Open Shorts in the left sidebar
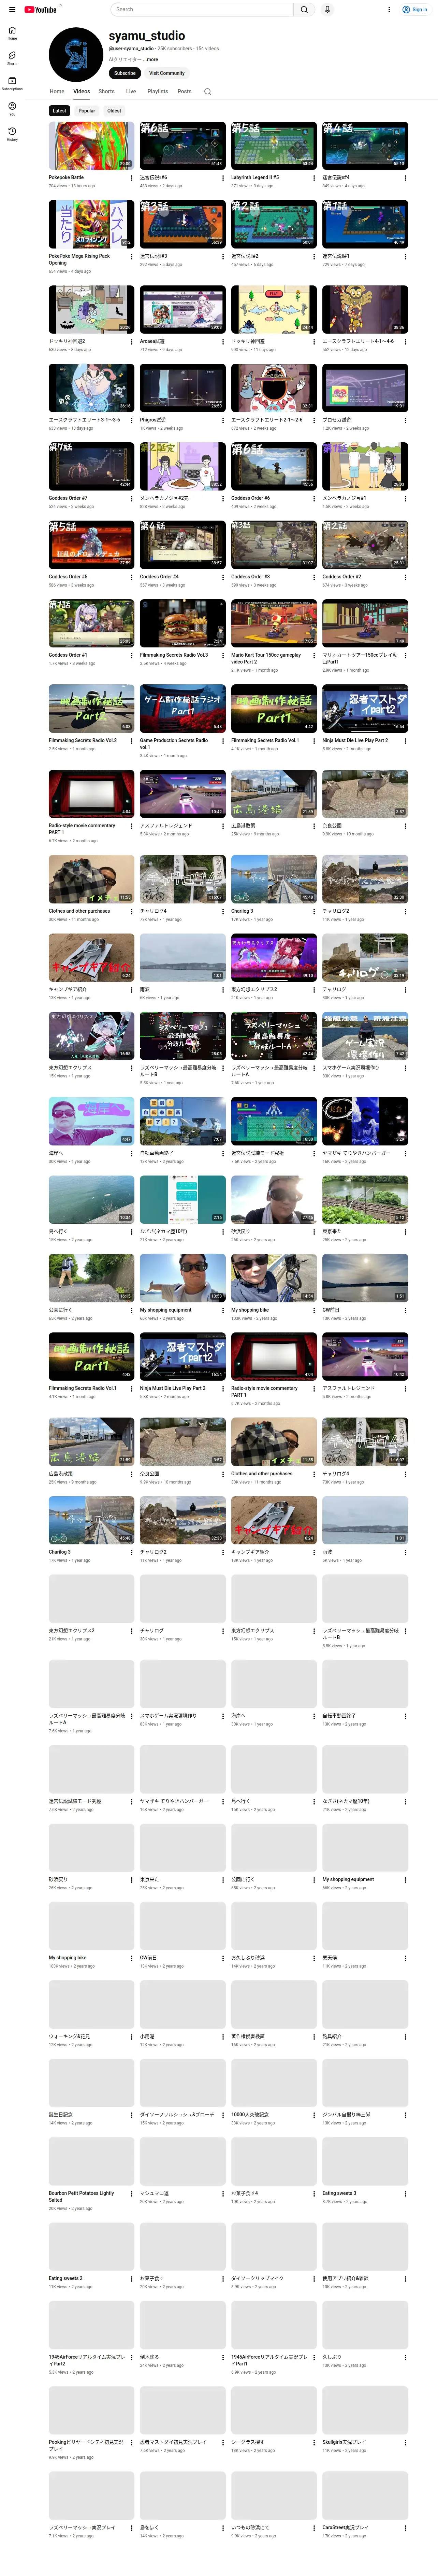The image size is (438, 2576). pyautogui.click(x=12, y=58)
